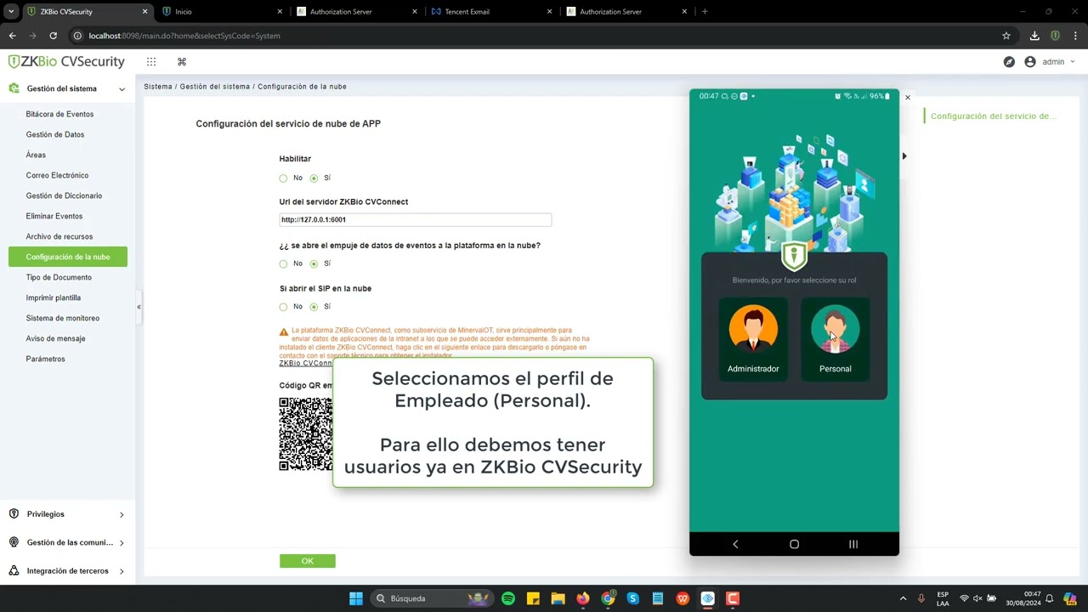
Task: Collapse the Gestión del sistema menu
Action: pyautogui.click(x=122, y=88)
